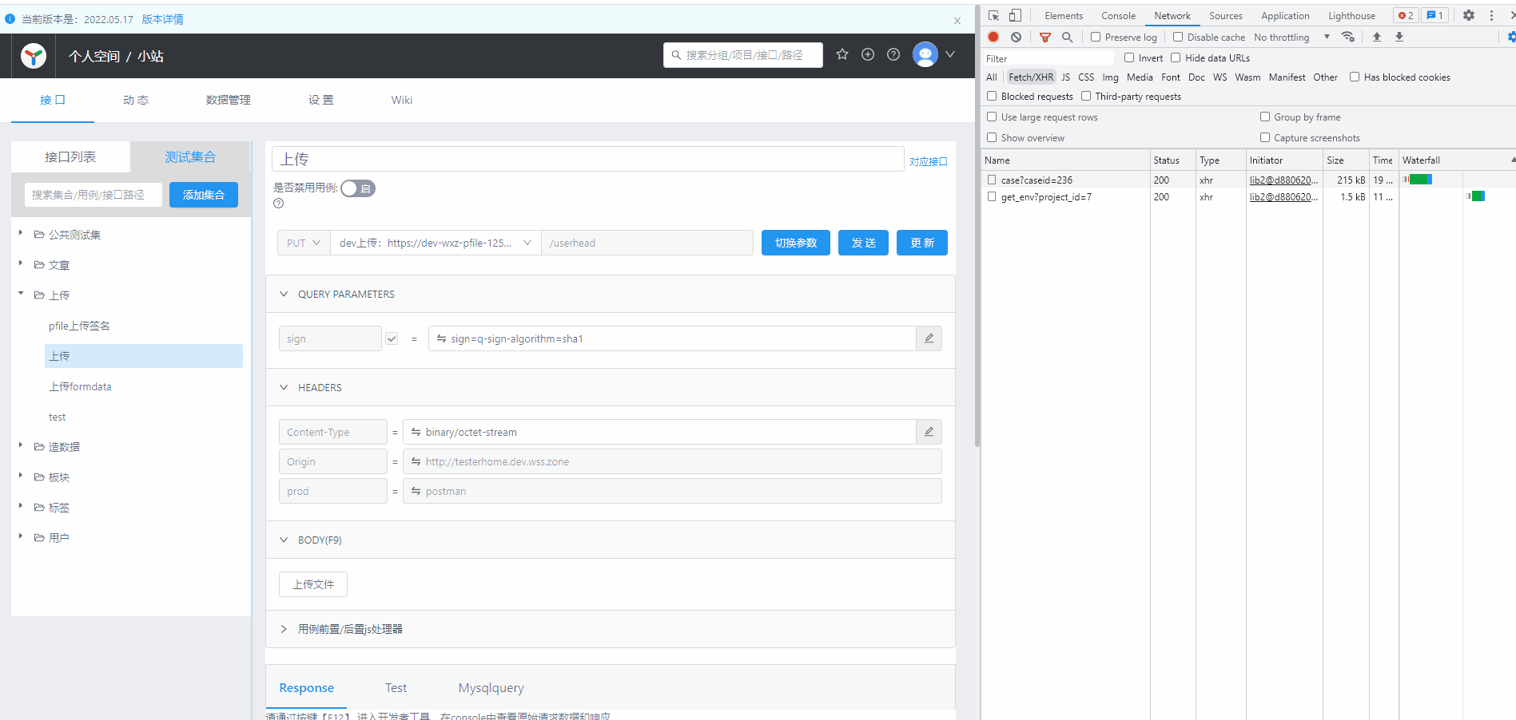Open DevTools three-dot customize menu
The image size is (1516, 720).
(x=1491, y=15)
